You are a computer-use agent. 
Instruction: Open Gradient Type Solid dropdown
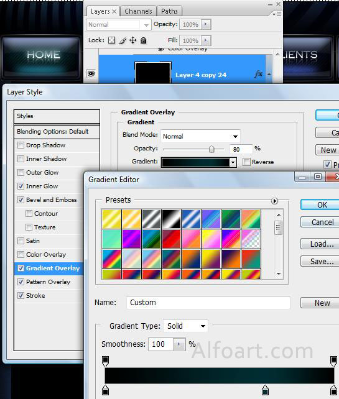pyautogui.click(x=185, y=326)
